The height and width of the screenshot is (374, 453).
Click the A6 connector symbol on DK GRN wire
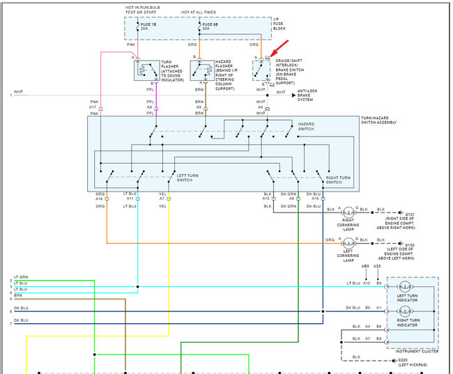click(x=298, y=199)
